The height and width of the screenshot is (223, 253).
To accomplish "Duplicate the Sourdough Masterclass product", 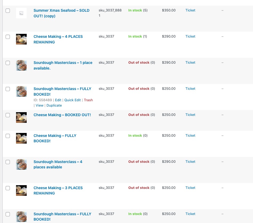I will tap(54, 106).
